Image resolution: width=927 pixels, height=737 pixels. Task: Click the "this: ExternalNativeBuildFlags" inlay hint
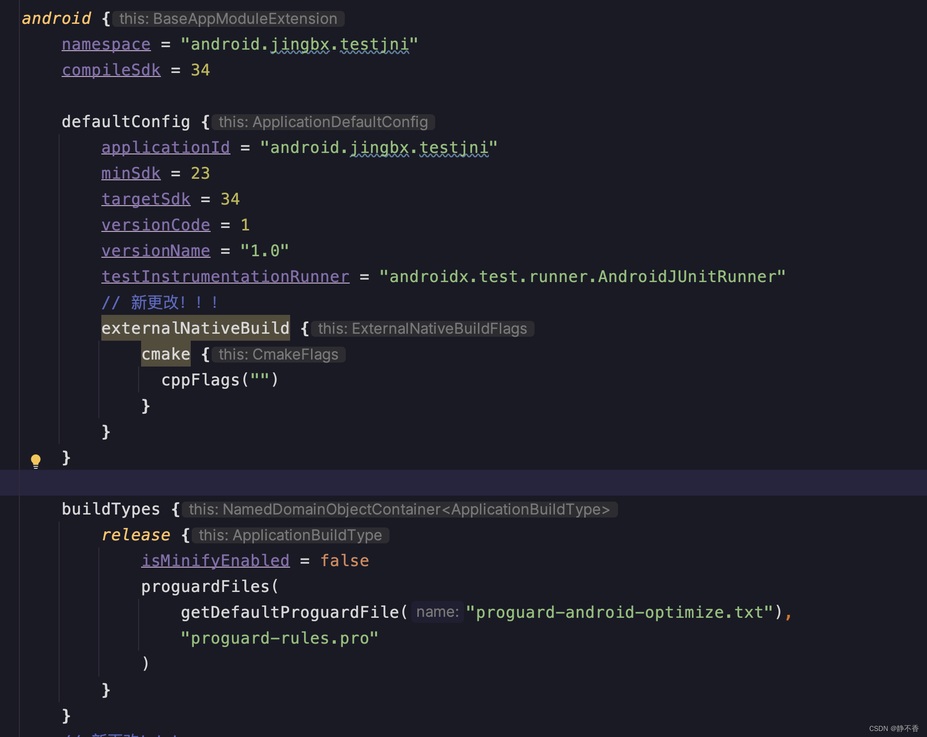(x=422, y=328)
